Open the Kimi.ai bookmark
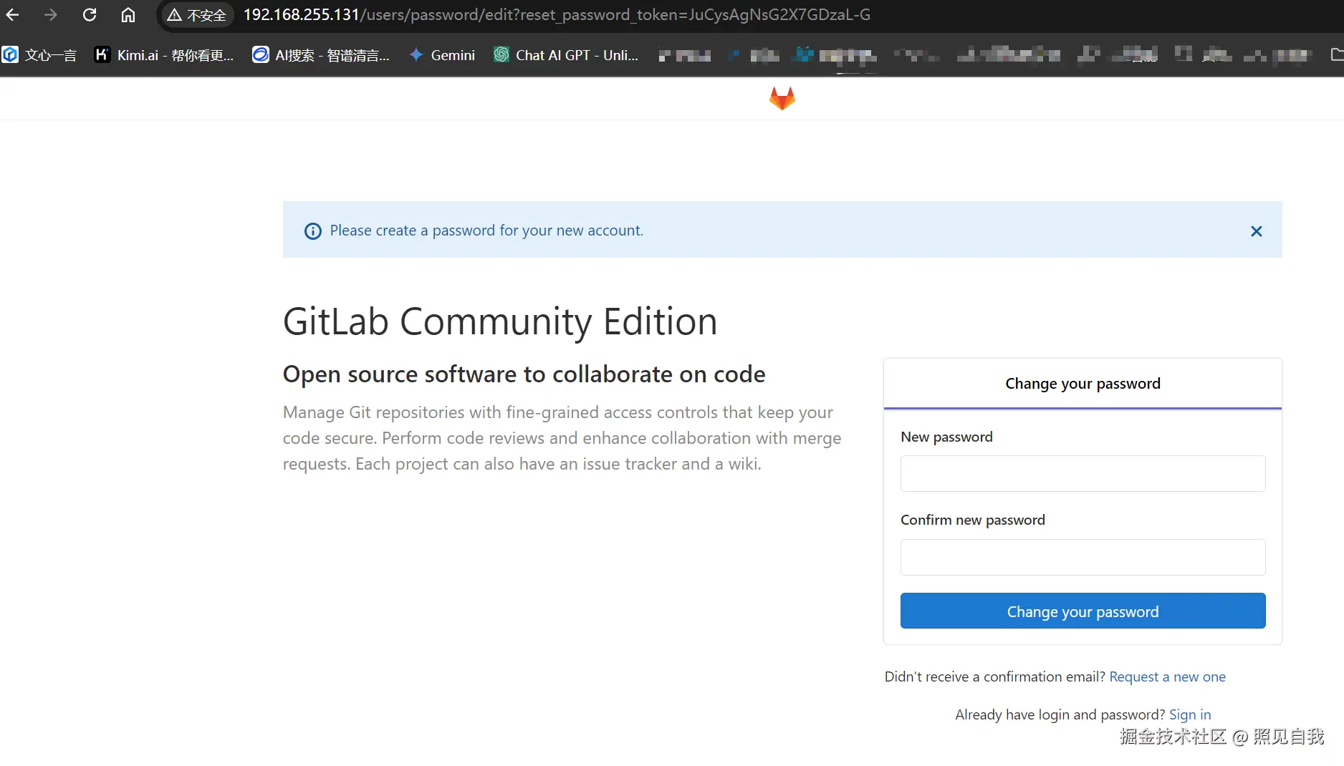Screen dimensions: 1344x766 point(164,55)
